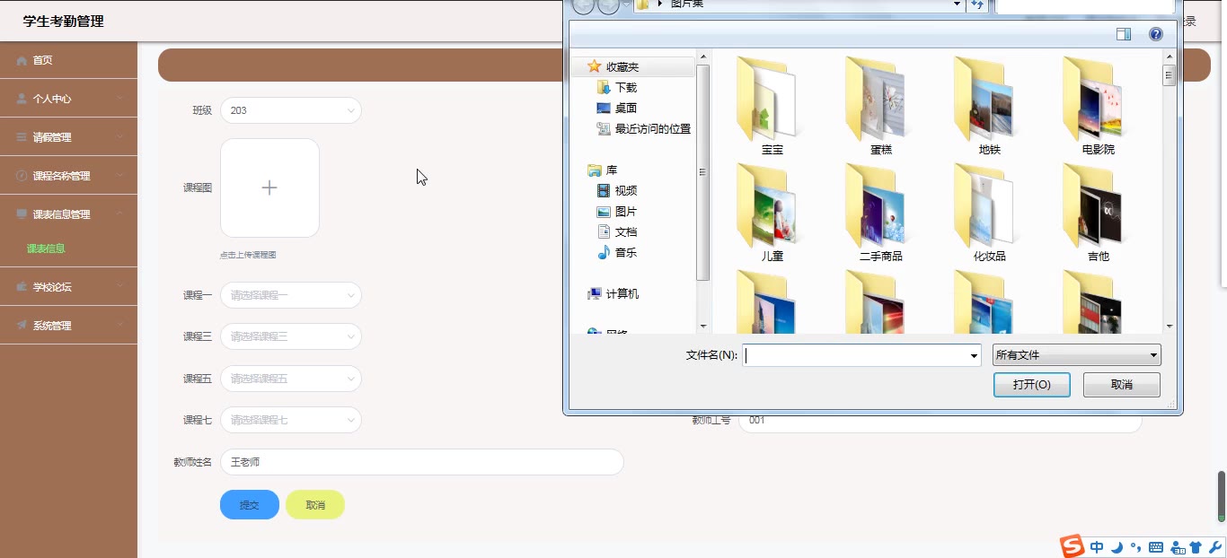Click the user account icon on the Sogou bar
This screenshot has height=558, width=1227.
pos(1177,547)
